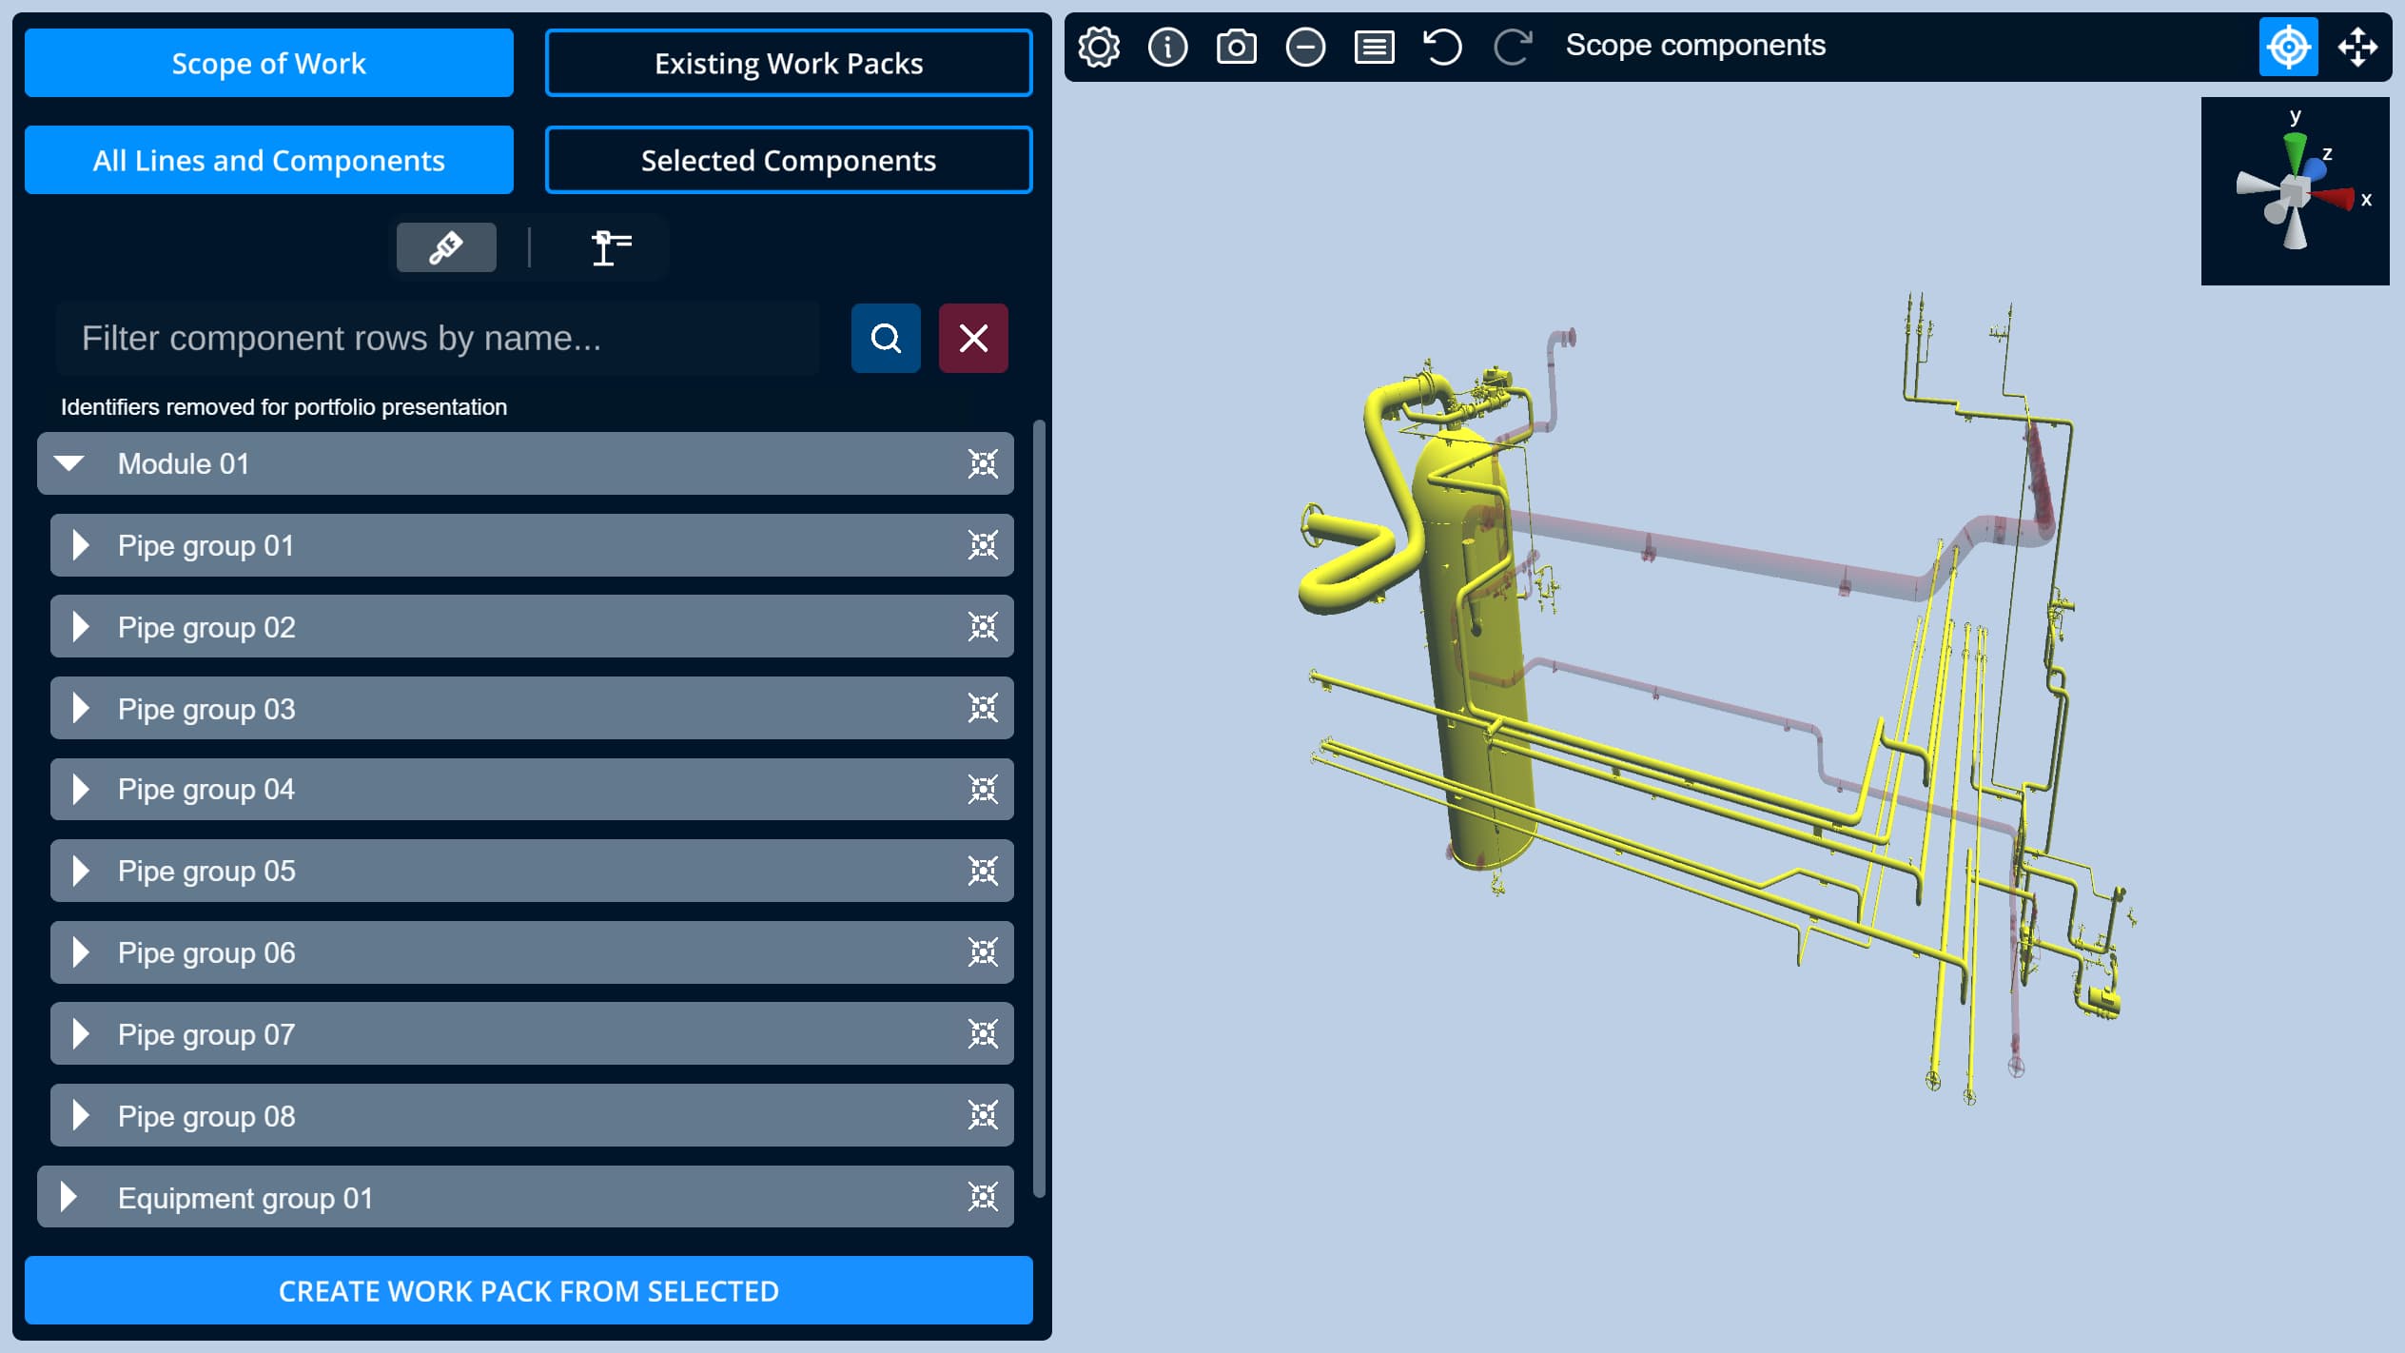Image resolution: width=2405 pixels, height=1353 pixels.
Task: Activate the target focus tool icon
Action: pyautogui.click(x=2288, y=46)
